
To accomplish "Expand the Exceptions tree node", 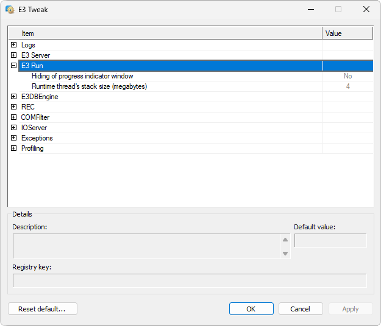I will point(13,138).
